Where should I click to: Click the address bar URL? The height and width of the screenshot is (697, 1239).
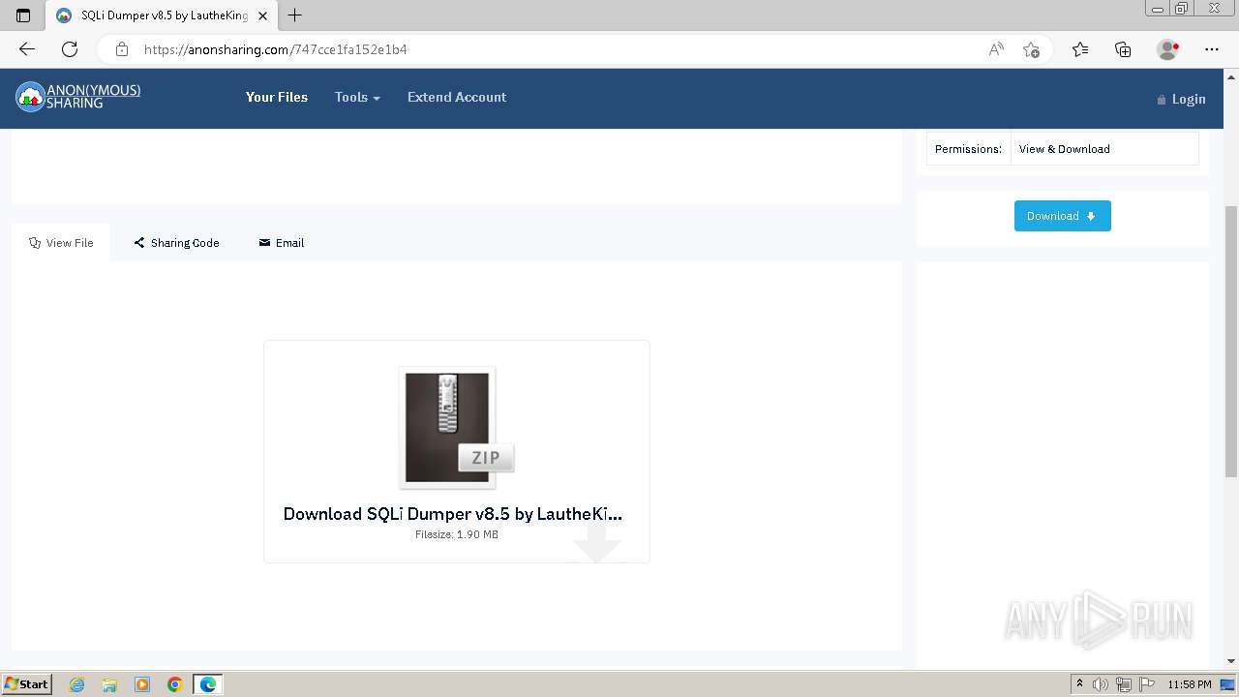(276, 49)
